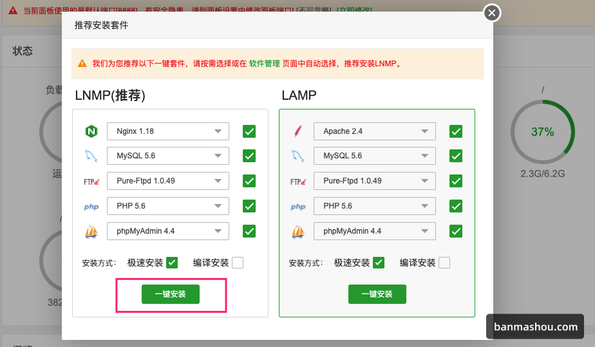Open LNMP PHP 5.6 version dropdown
Viewport: 595px width, 347px height.
click(x=167, y=206)
